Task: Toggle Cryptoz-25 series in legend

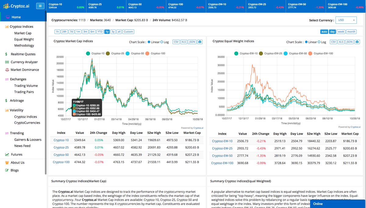Action: [115, 53]
